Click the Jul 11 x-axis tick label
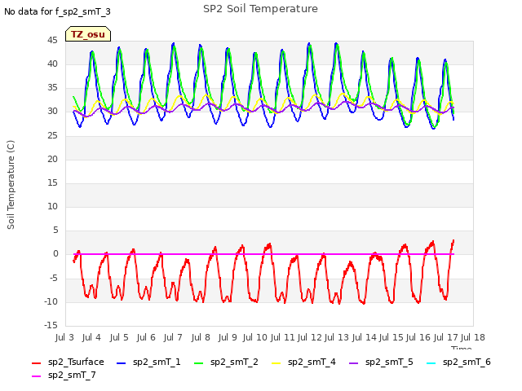 pos(282,337)
